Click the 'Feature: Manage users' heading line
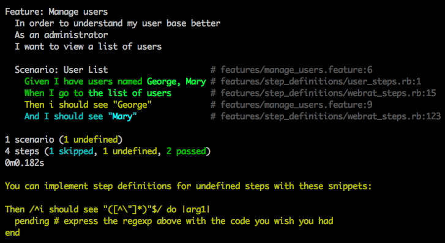The height and width of the screenshot is (243, 445). pos(56,12)
